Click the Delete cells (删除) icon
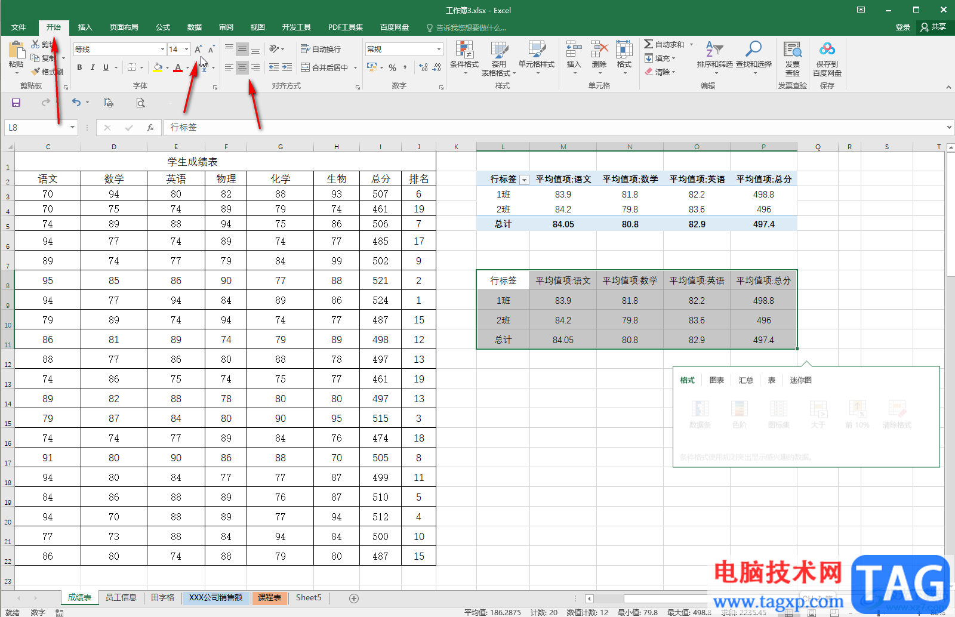The height and width of the screenshot is (617, 955). click(599, 49)
